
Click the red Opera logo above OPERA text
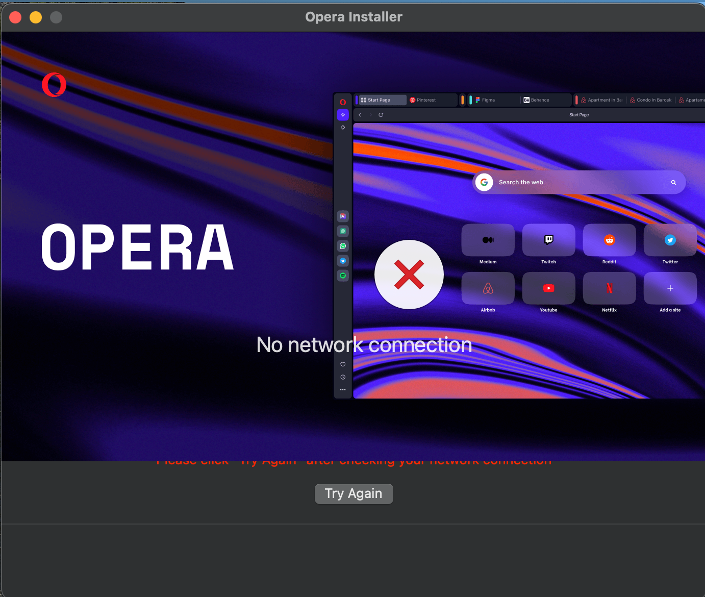(54, 85)
